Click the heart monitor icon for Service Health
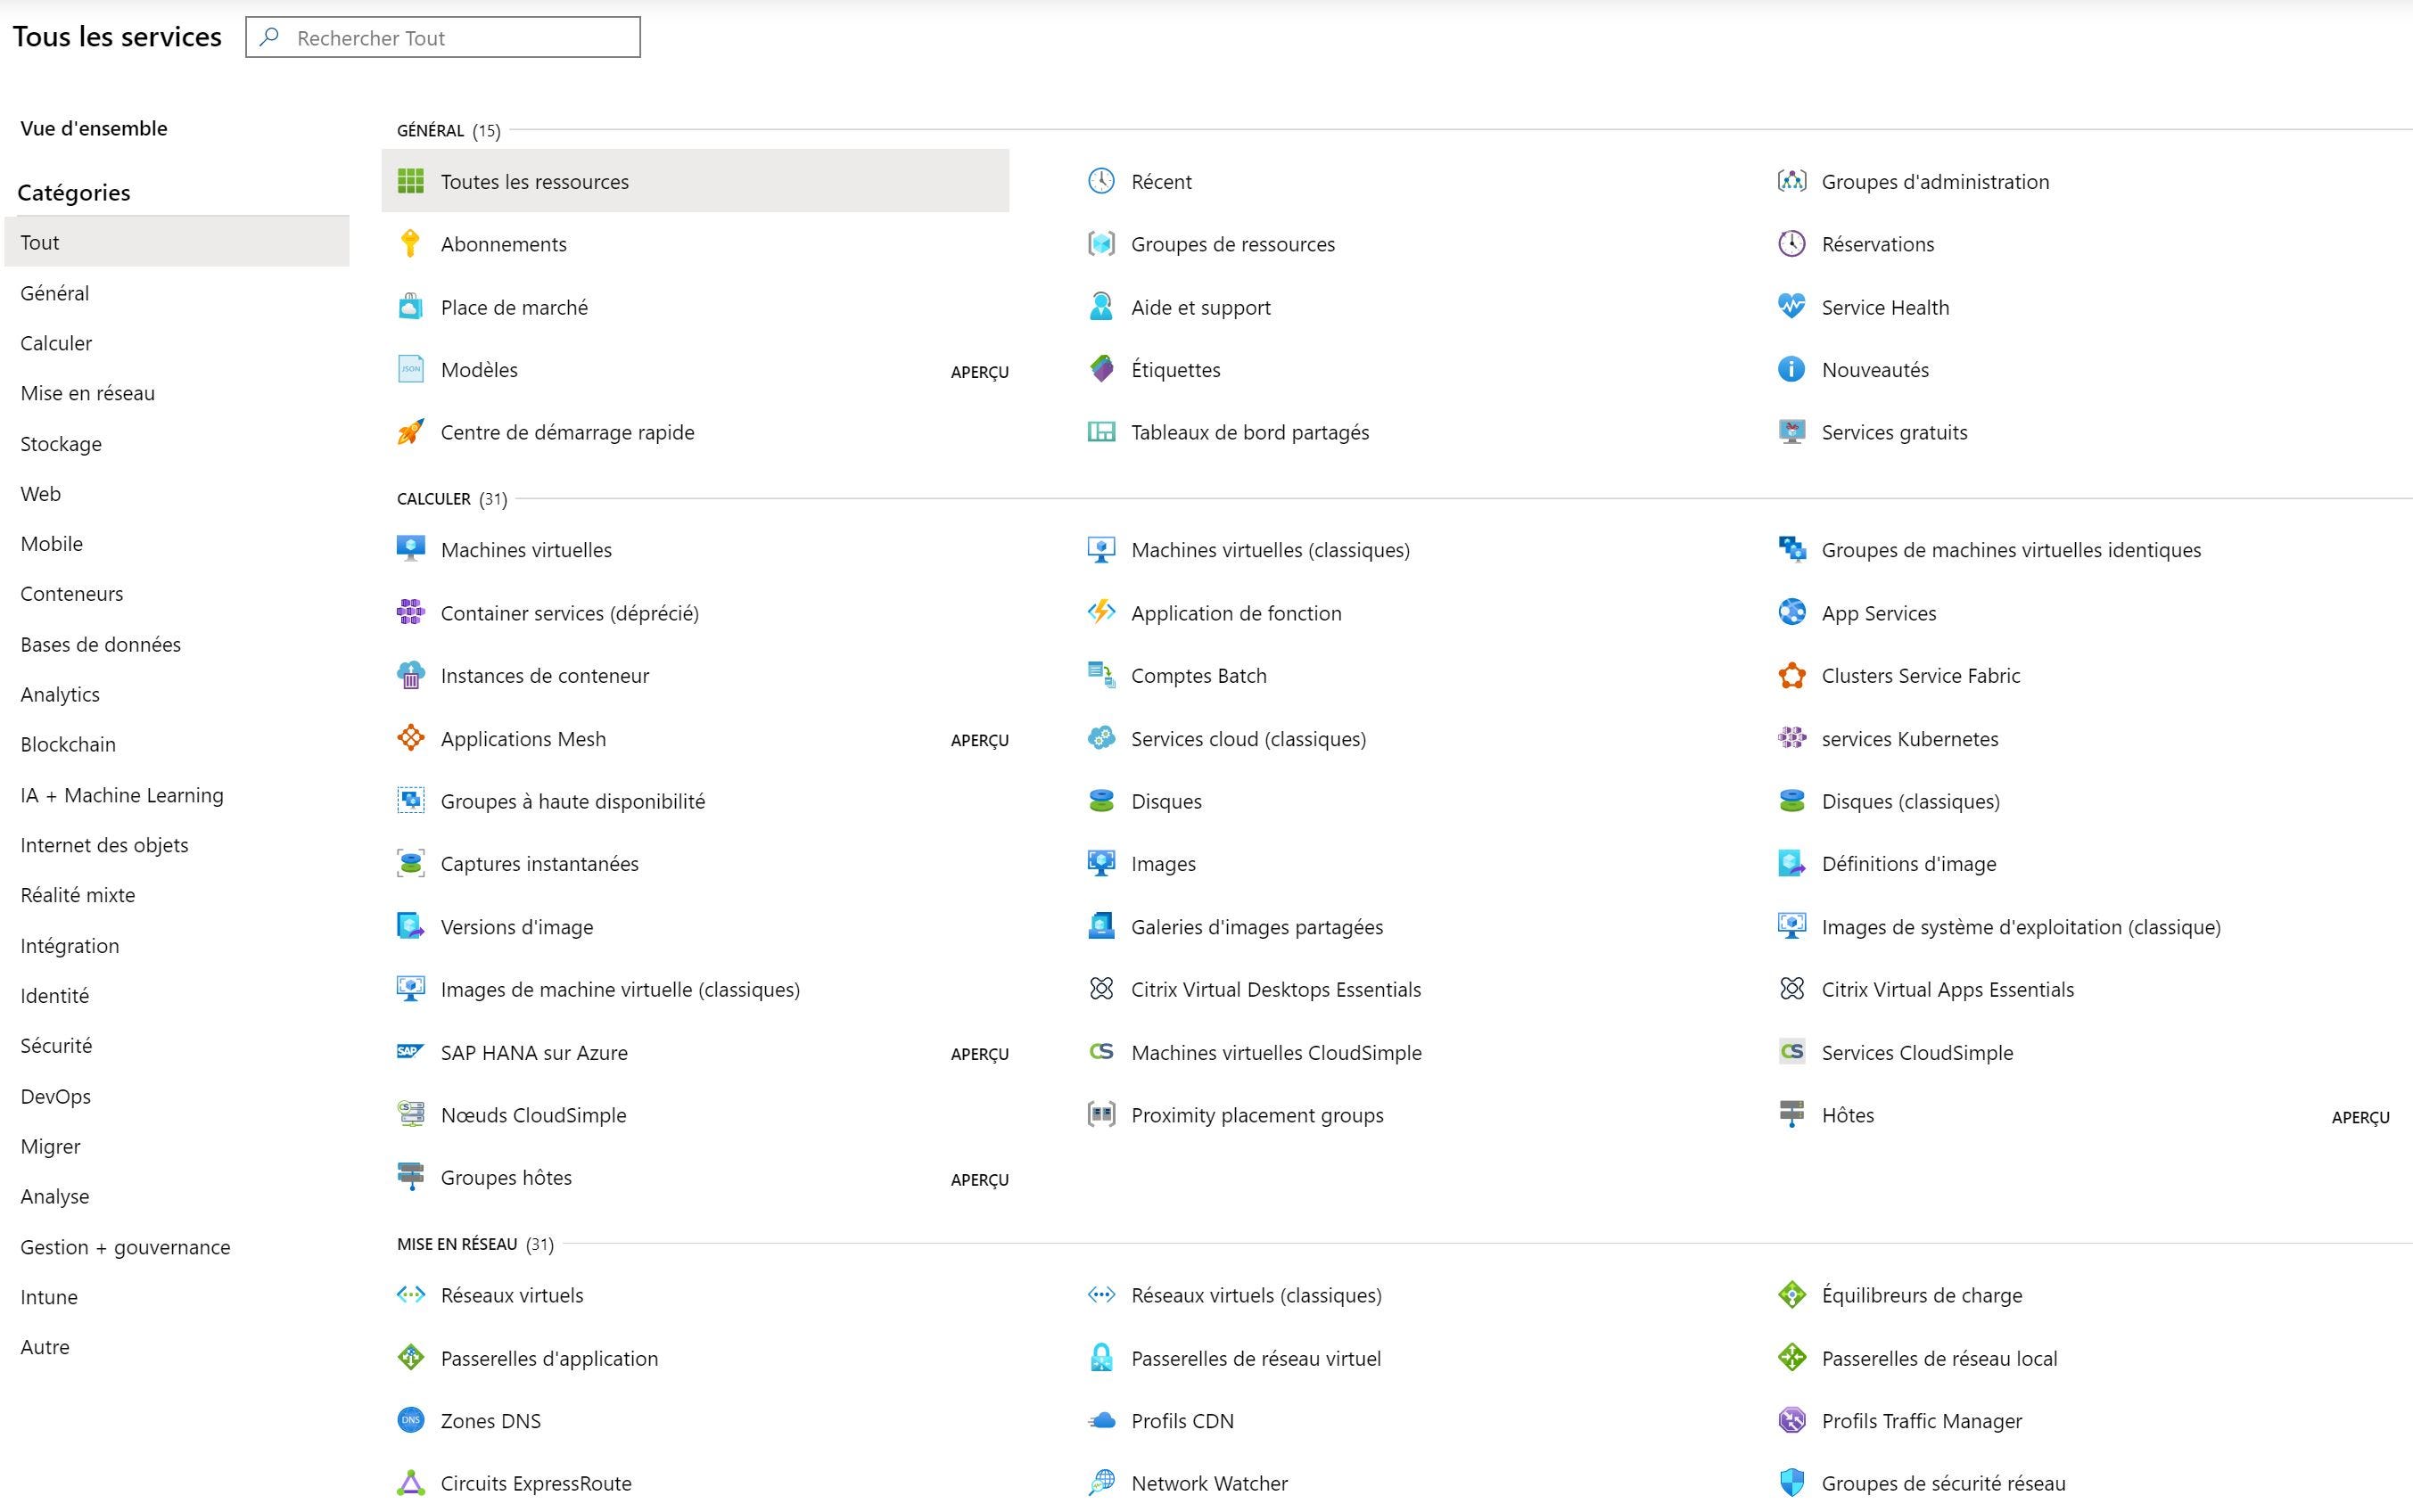 [1791, 306]
